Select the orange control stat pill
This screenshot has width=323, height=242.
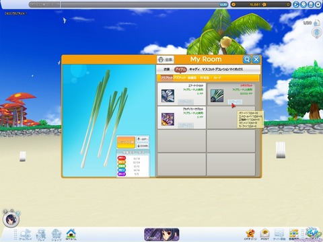122,162
